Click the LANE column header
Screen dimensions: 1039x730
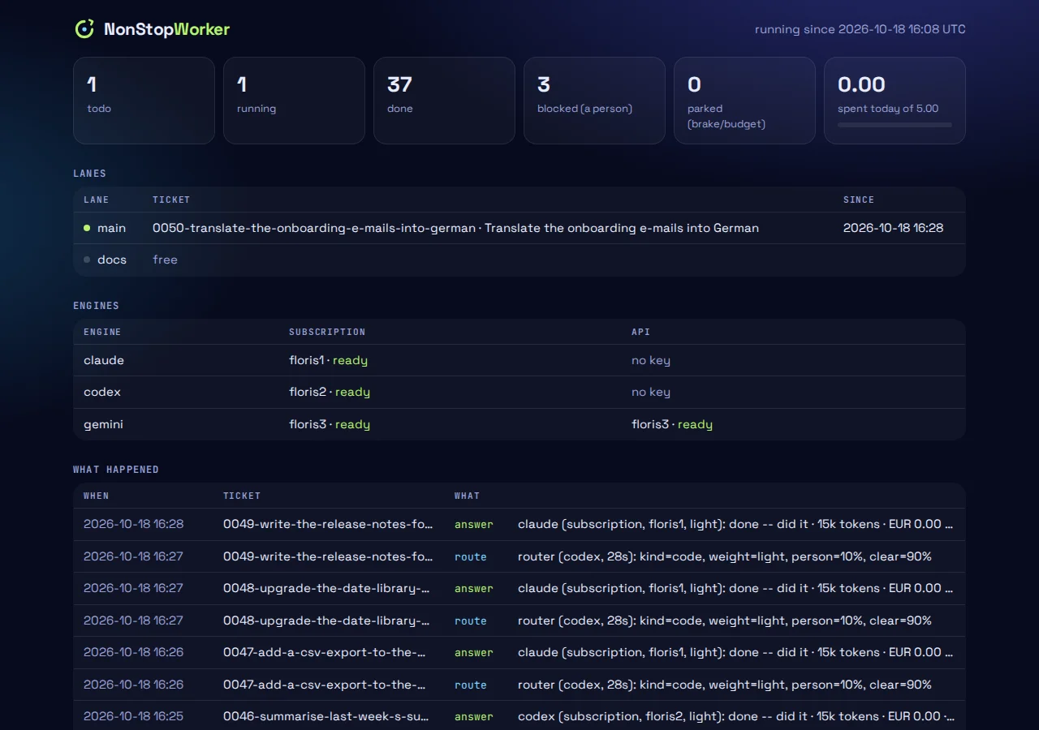click(x=96, y=200)
